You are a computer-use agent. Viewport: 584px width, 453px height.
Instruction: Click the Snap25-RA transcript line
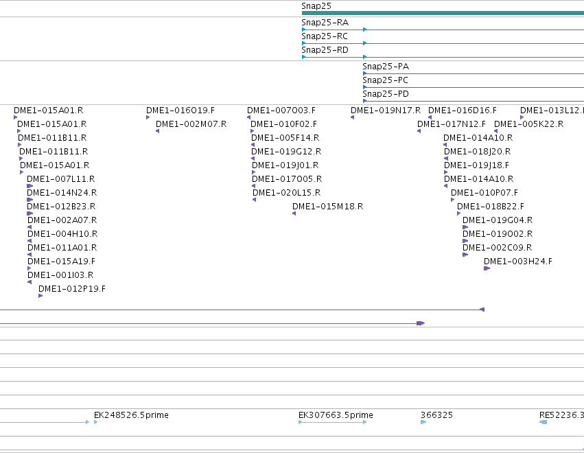coord(443,30)
